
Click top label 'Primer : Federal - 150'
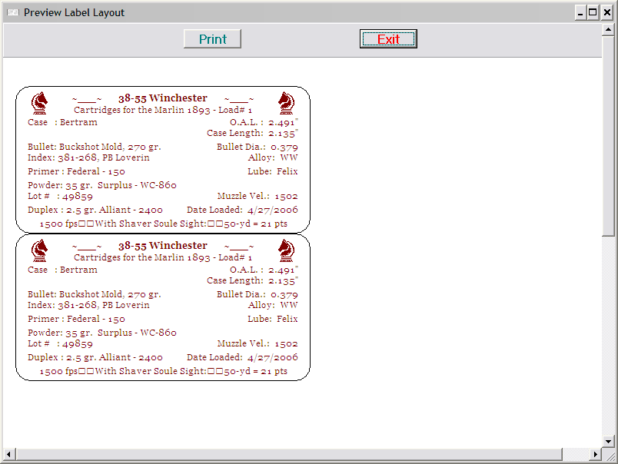pyautogui.click(x=76, y=171)
